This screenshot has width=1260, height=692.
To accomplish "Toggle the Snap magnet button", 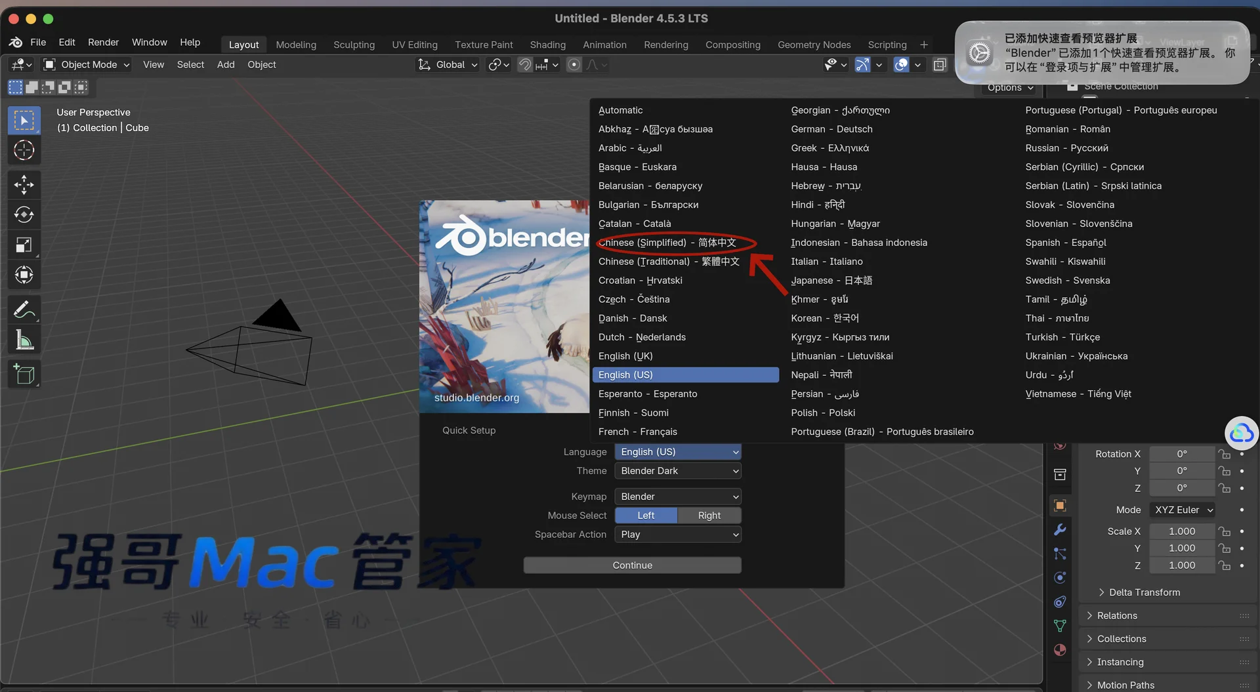I will pos(525,64).
